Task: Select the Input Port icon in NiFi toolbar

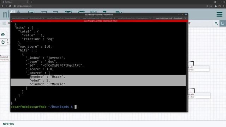Action: [44, 12]
